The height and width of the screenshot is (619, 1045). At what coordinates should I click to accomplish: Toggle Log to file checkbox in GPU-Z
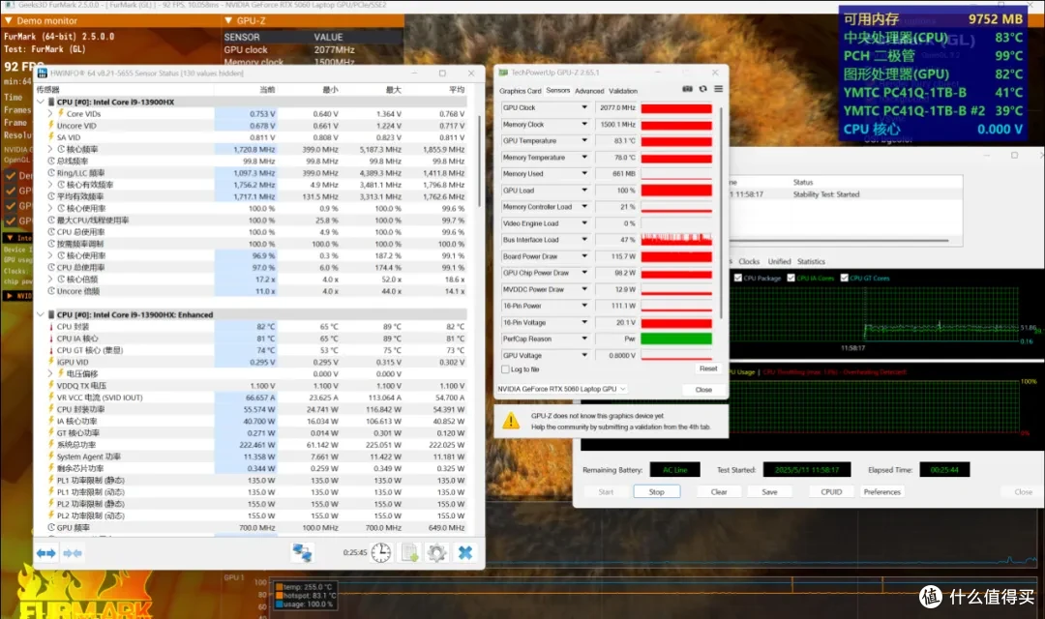(505, 369)
